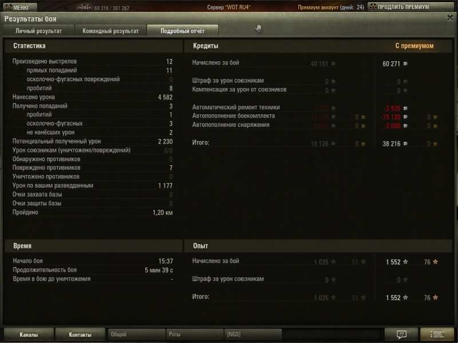Viewport: 458px width, 343px height.
Task: Open the notification center icon at bottom right
Action: tap(437, 334)
